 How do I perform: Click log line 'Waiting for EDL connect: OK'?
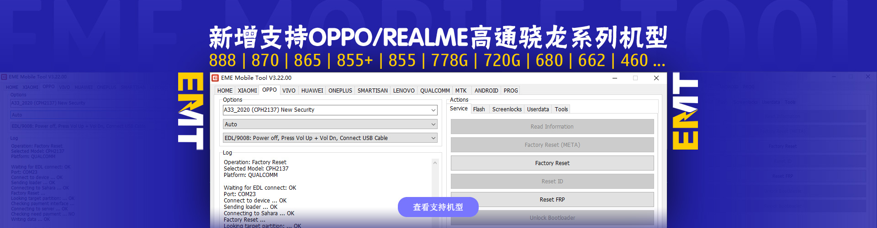click(x=260, y=188)
